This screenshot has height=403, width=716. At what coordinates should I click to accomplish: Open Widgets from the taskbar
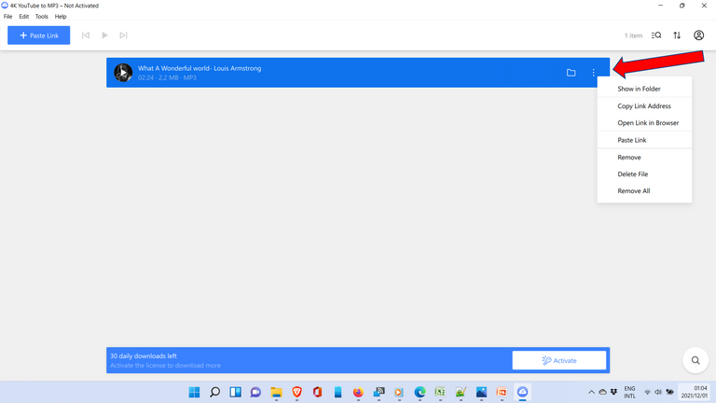coord(235,392)
